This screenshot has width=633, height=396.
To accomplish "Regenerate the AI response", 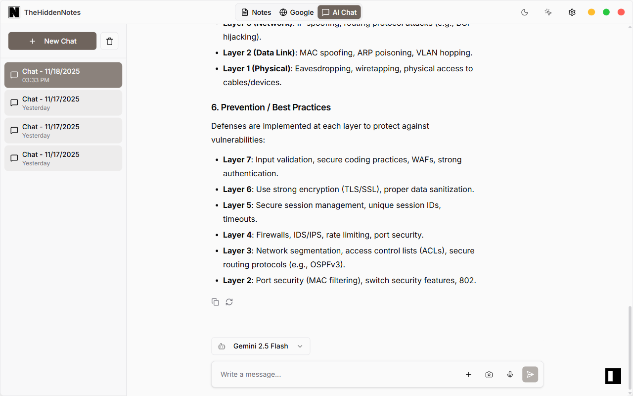I will pyautogui.click(x=229, y=301).
